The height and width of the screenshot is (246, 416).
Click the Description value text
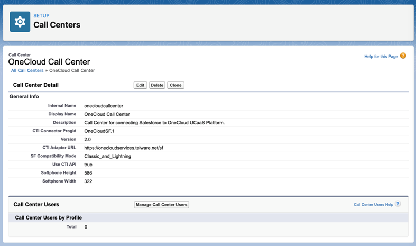pyautogui.click(x=154, y=122)
